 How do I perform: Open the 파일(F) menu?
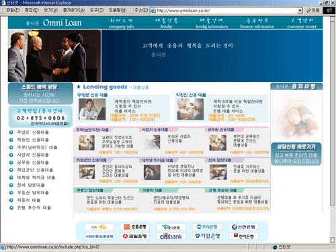(x=13, y=10)
